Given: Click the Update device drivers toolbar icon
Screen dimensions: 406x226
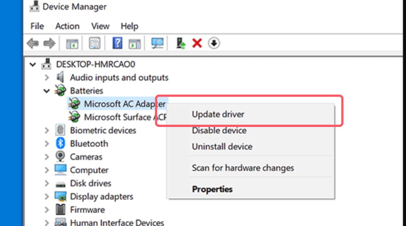Looking at the screenshot, I should point(180,43).
